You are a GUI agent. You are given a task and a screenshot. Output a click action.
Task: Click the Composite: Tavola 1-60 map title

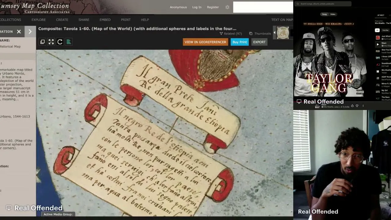(x=137, y=29)
